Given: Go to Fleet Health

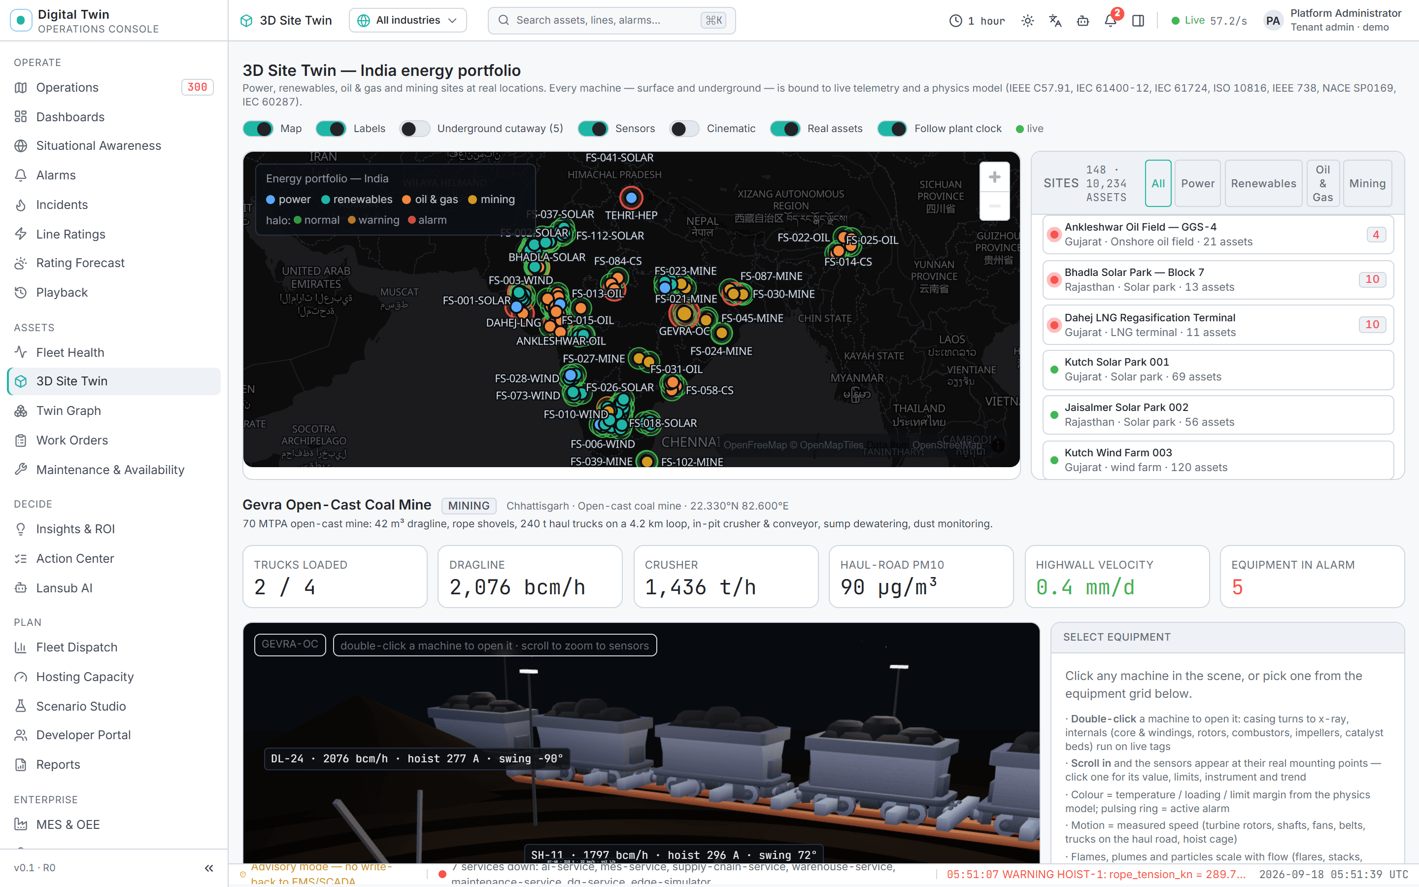Looking at the screenshot, I should point(114,352).
